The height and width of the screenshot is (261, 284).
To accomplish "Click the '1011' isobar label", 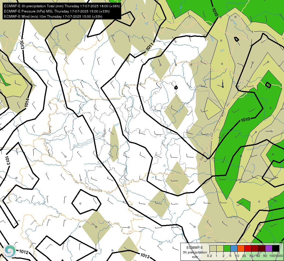I will click(x=150, y=47).
